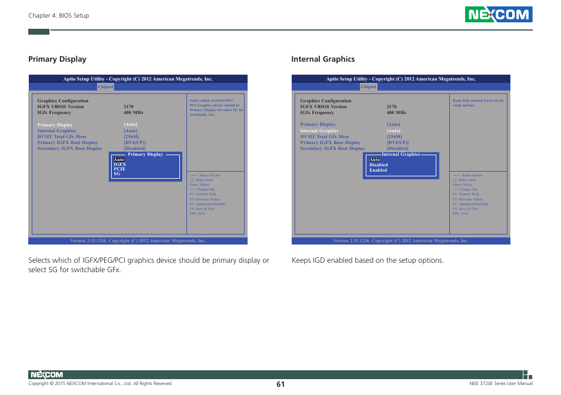The width and height of the screenshot is (561, 395).
Task: Open [Disabled] value in left BIOS screen
Action: click(135, 148)
